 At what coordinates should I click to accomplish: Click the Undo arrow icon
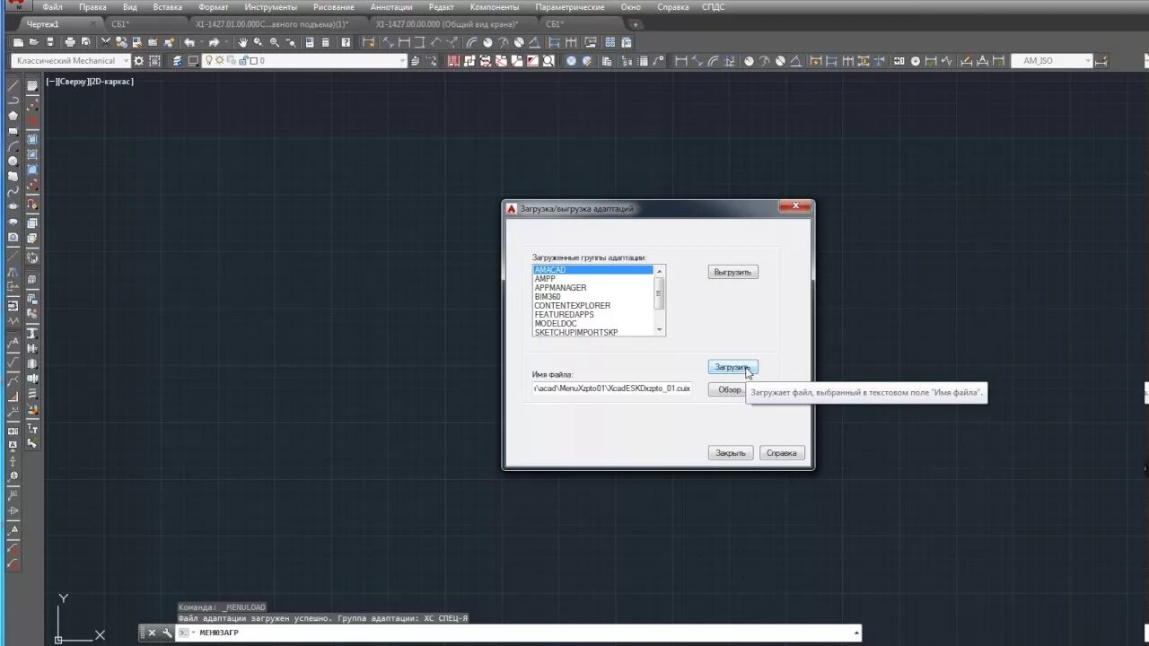(189, 42)
